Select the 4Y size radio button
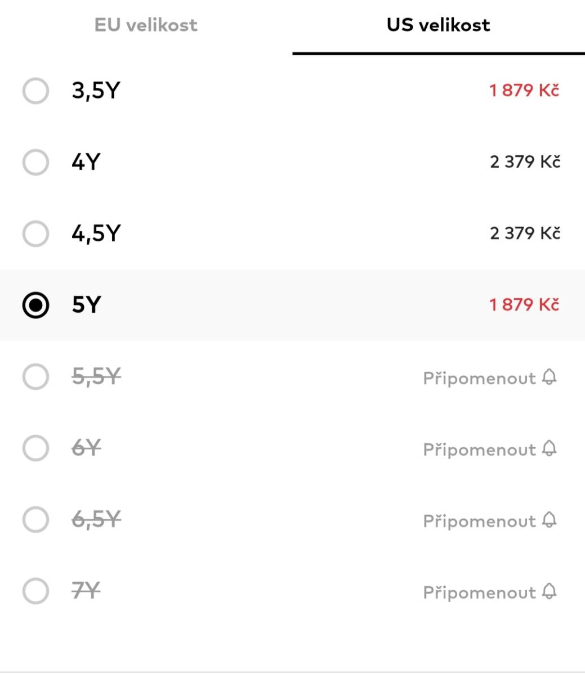This screenshot has width=585, height=675. pos(35,162)
